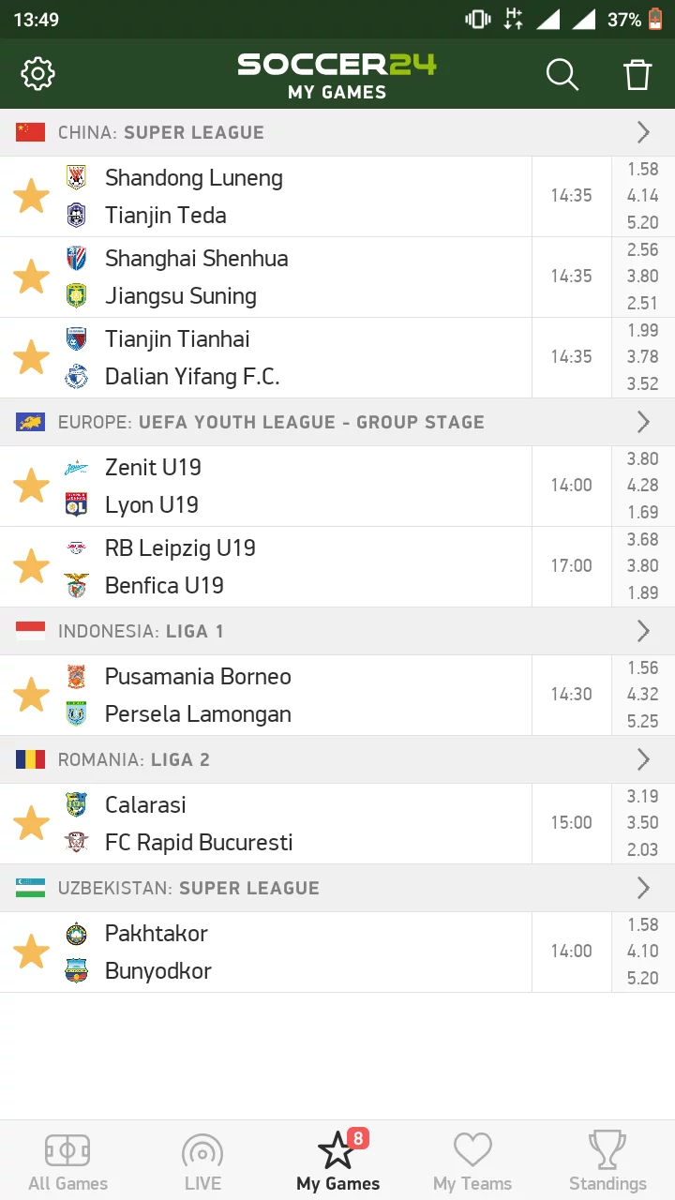Switch to the All Games tab

coord(67,1162)
